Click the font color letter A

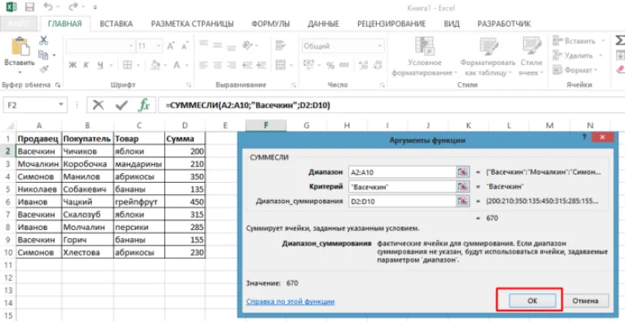tap(177, 65)
